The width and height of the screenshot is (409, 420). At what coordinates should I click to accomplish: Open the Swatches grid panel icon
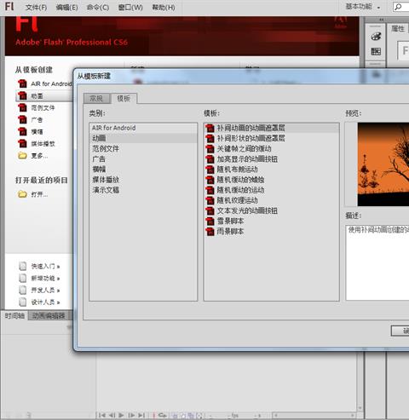click(376, 51)
